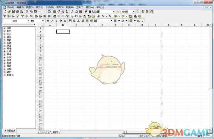Click the 行业报表 panel tab
This screenshot has height=139, width=214.
pos(10,131)
